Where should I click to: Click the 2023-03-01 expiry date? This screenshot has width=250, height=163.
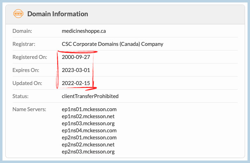point(76,70)
